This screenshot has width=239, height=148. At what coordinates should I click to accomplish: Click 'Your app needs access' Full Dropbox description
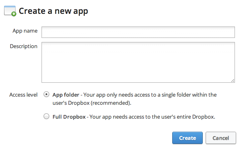coord(152,117)
